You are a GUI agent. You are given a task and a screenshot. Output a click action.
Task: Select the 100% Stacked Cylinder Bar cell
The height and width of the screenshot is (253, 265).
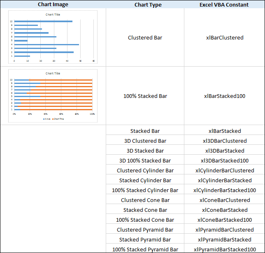145,190
